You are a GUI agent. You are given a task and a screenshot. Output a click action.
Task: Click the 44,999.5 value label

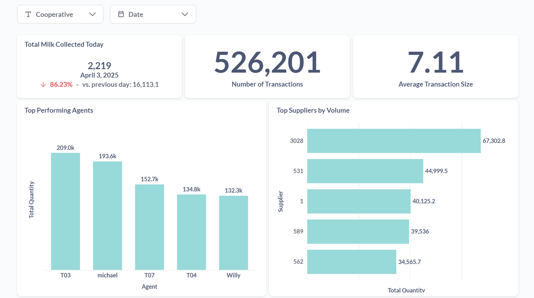pos(436,171)
